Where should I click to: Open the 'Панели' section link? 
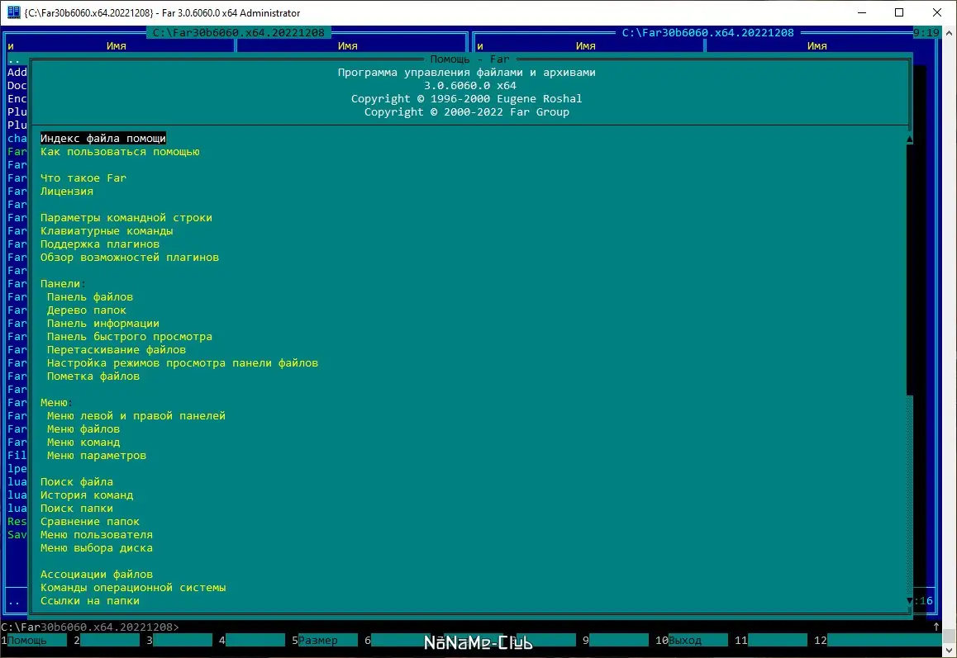click(x=60, y=284)
